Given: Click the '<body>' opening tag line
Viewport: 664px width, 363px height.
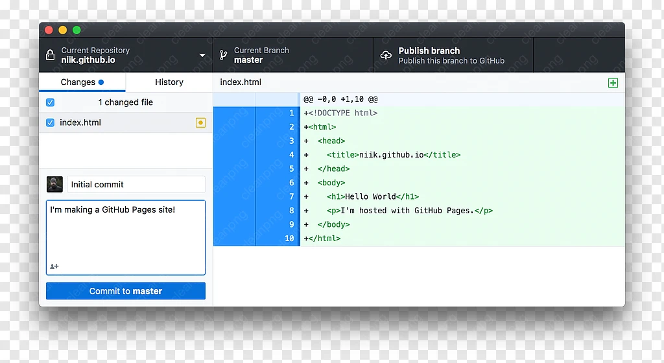Looking at the screenshot, I should coord(331,183).
